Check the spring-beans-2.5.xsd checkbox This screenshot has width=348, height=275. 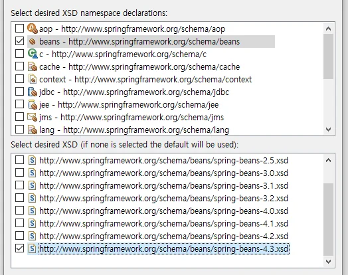19,160
